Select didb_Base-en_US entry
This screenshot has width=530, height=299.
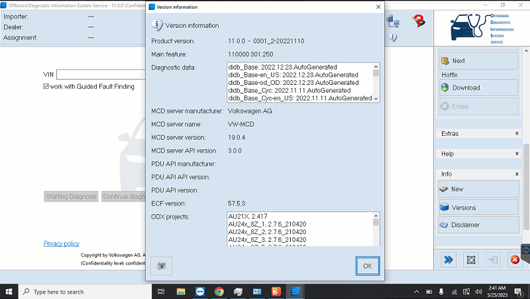click(x=293, y=75)
